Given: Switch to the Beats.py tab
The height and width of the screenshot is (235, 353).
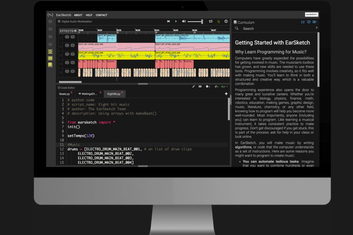Looking at the screenshot, I should point(65,94).
